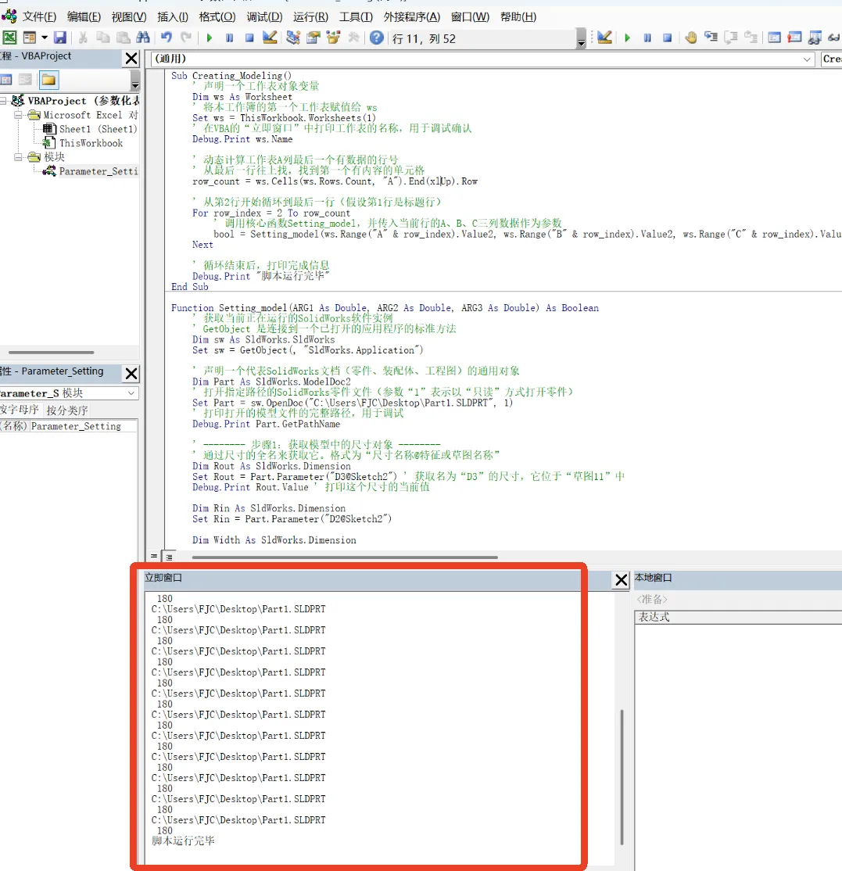Open the 调试(D) menu

pos(264,16)
